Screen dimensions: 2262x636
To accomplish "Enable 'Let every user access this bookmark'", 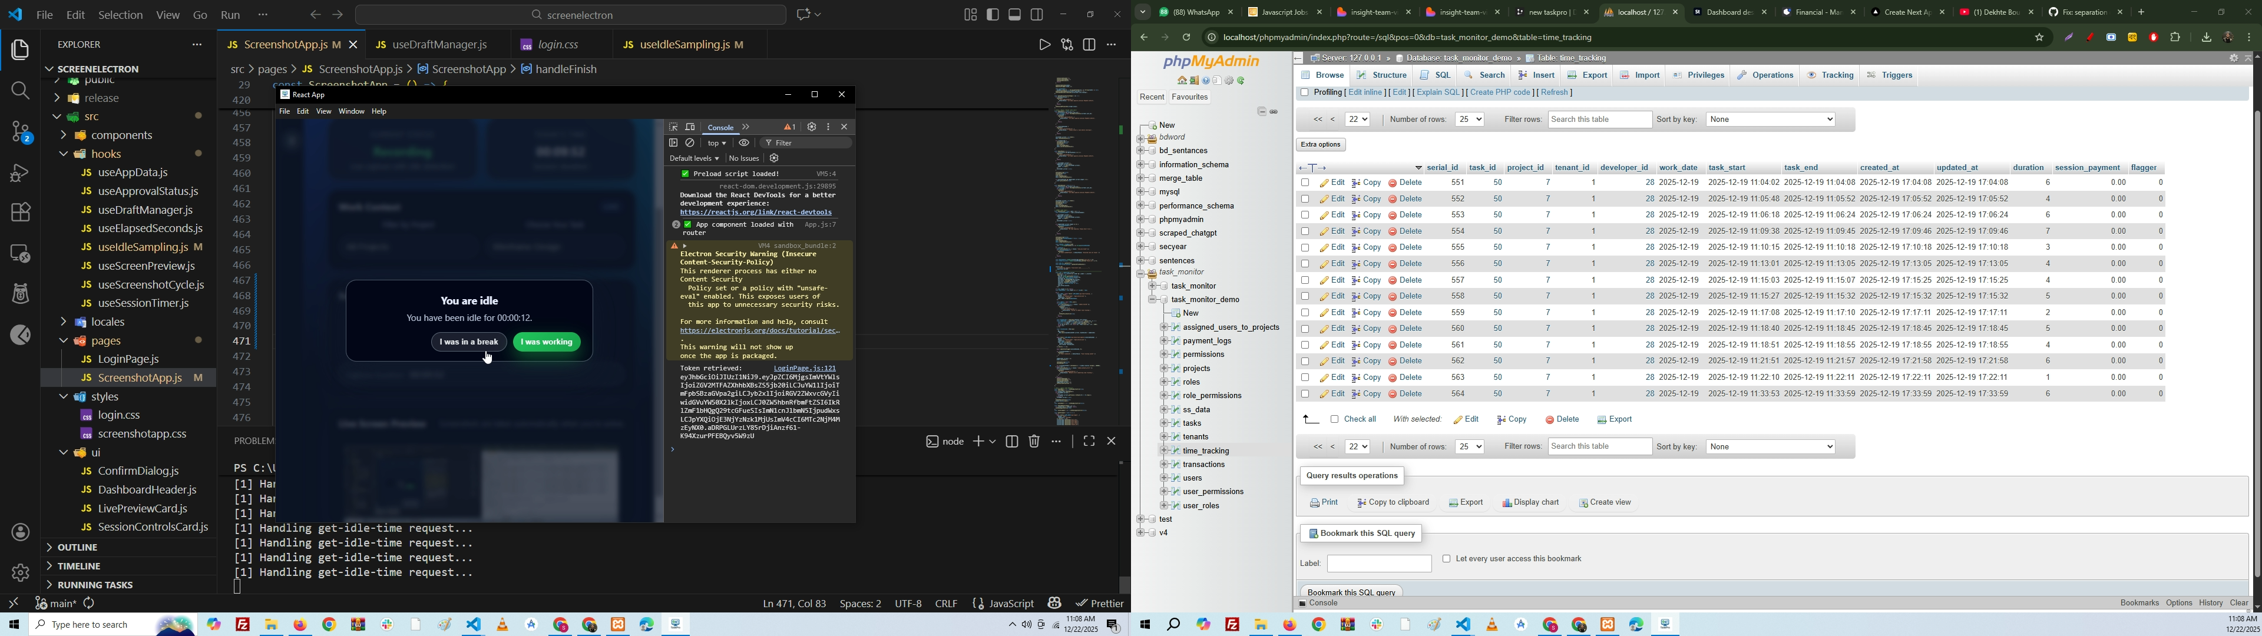I will pos(1446,559).
